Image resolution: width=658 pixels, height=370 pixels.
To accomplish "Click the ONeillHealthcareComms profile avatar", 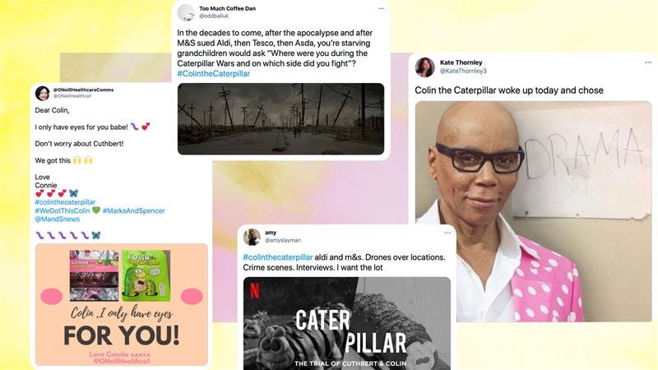I will pyautogui.click(x=43, y=93).
